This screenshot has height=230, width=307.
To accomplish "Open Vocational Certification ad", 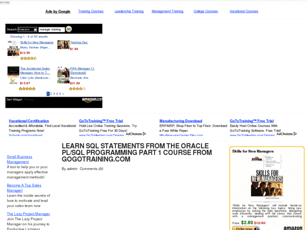I will click(x=29, y=121).
